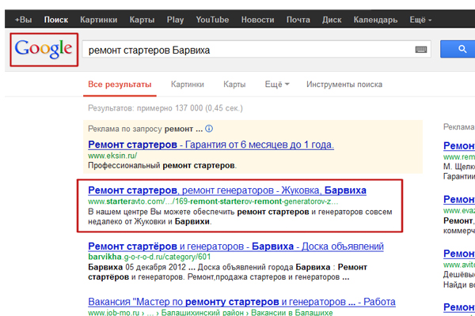Screen dimensions: 475x316
Task: Click the barvikha.g-o-r-o-d.ru/category/601 URL
Action: tap(149, 257)
